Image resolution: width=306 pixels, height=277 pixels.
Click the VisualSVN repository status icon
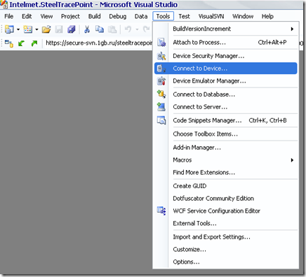point(9,43)
